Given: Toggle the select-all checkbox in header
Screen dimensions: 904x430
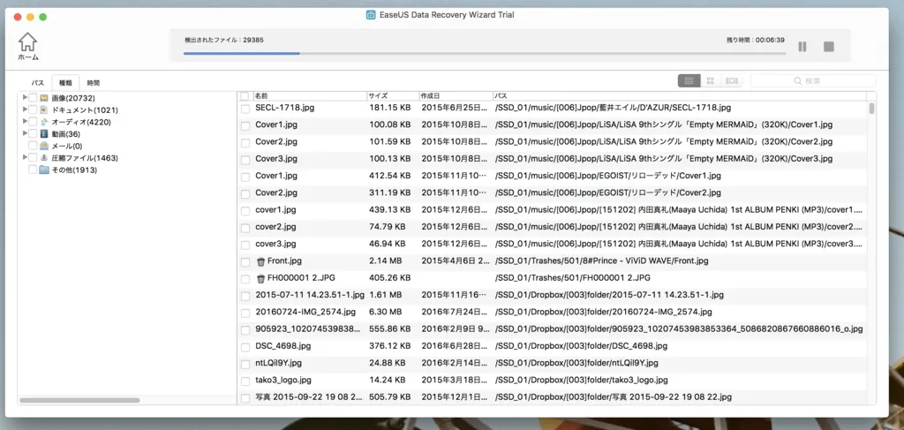Looking at the screenshot, I should pyautogui.click(x=245, y=95).
